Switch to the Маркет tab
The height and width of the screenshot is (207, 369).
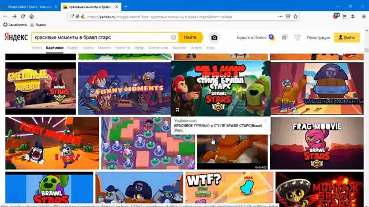pyautogui.click(x=104, y=48)
